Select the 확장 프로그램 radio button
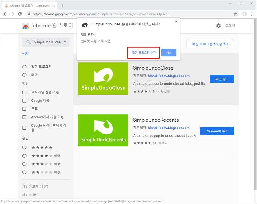This screenshot has width=257, height=204. coord(24,66)
